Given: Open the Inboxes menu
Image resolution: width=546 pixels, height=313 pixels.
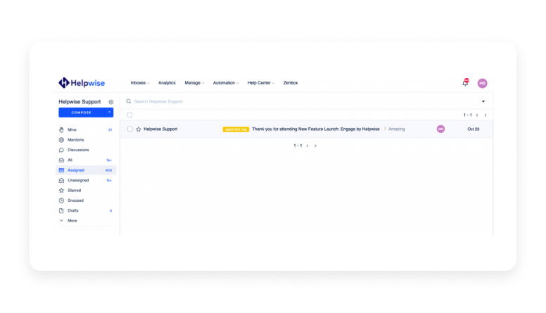Looking at the screenshot, I should pyautogui.click(x=139, y=83).
